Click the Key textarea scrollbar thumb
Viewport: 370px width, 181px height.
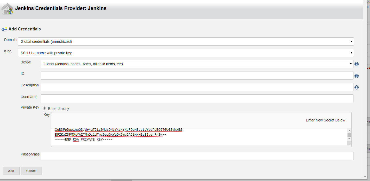coord(349,135)
